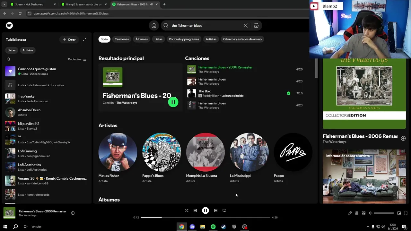Filter library by Artistas chip
411x231 pixels.
pos(28,50)
